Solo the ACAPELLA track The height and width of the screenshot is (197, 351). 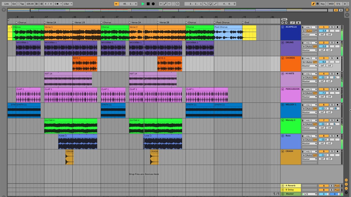tap(332, 27)
